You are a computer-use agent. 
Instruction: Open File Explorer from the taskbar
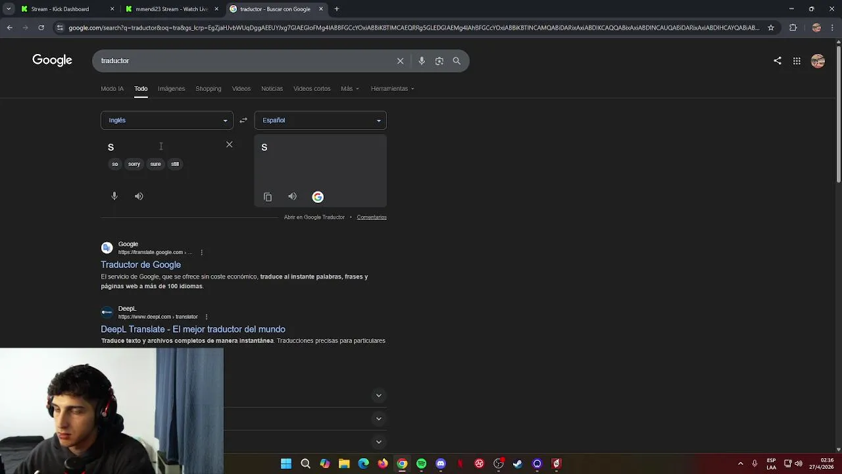344,463
